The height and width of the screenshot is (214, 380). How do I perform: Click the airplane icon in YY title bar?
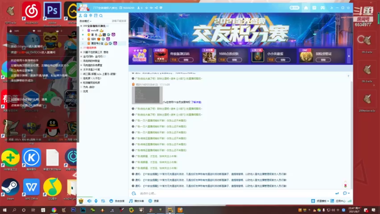[151, 8]
